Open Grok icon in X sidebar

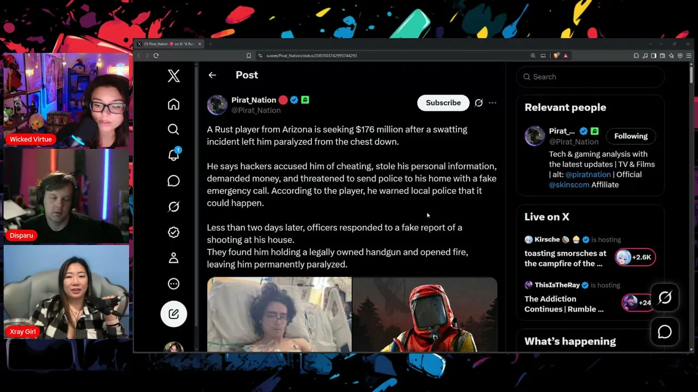click(x=173, y=206)
